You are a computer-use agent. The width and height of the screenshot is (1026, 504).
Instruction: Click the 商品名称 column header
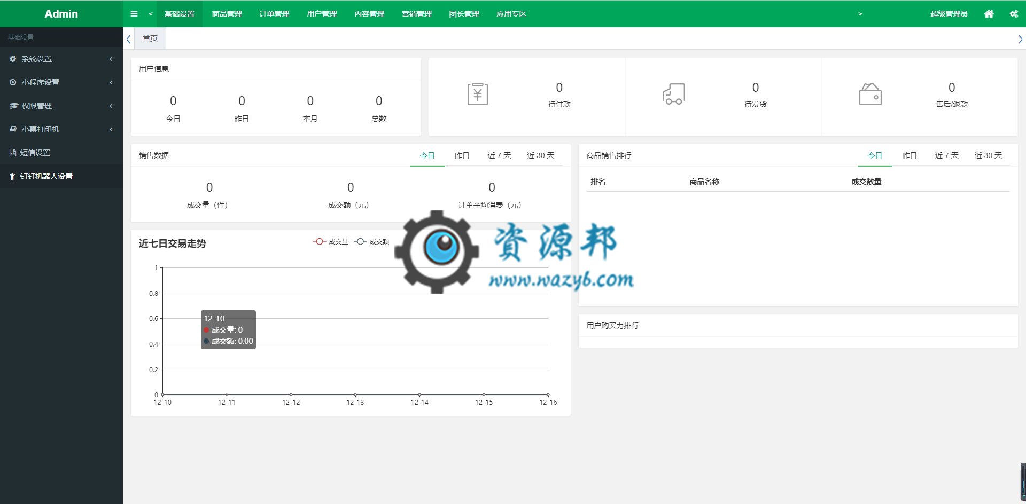click(x=704, y=182)
